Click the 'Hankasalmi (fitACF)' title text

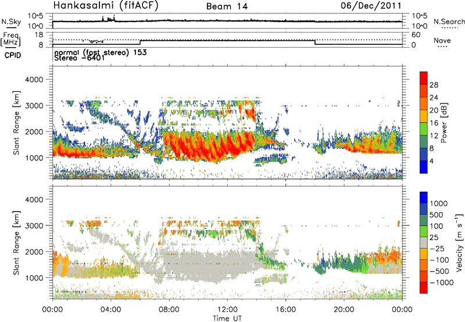106,5
